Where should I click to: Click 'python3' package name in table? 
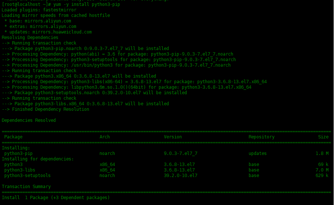14,165
